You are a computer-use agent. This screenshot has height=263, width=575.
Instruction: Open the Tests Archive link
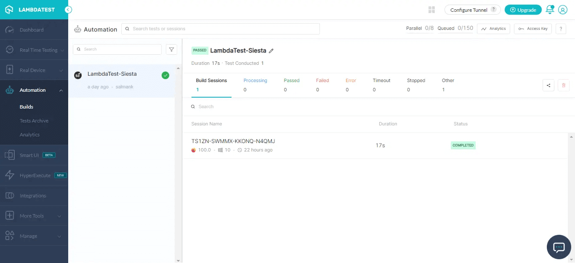34,121
